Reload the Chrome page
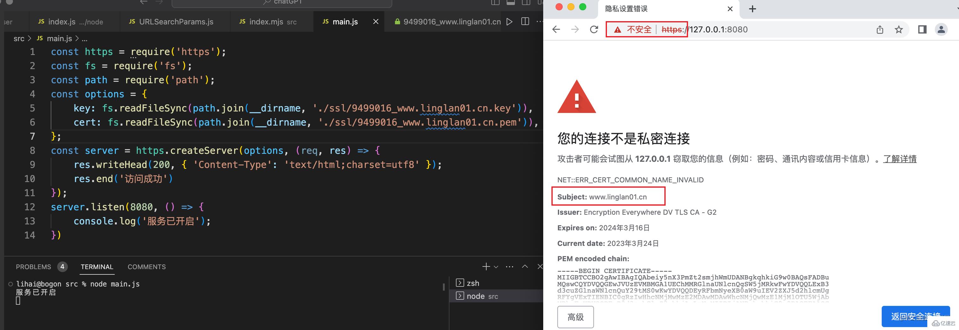959x330 pixels. 594,29
